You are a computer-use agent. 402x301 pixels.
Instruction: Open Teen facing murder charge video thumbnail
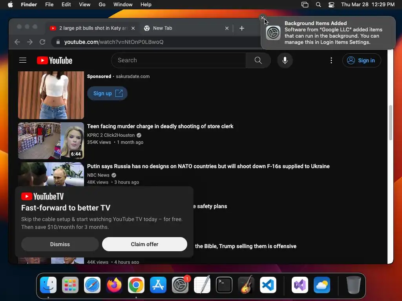coord(51,141)
